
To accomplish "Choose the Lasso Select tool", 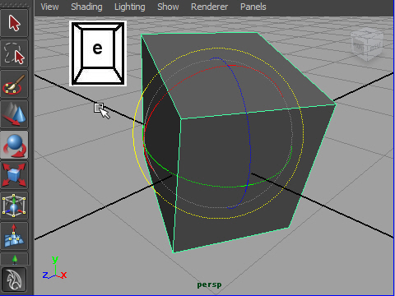I will click(14, 53).
